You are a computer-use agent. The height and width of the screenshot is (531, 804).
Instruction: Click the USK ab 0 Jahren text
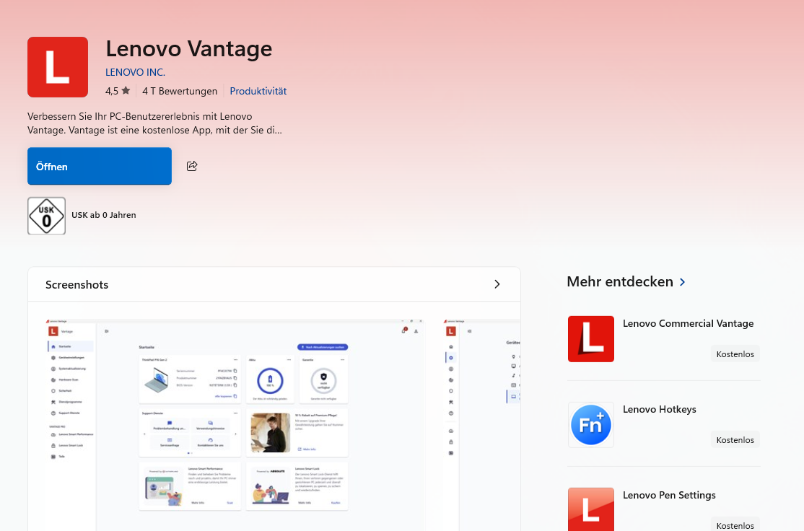click(104, 215)
